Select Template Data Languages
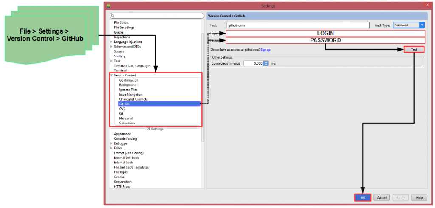The height and width of the screenshot is (208, 435). [132, 66]
